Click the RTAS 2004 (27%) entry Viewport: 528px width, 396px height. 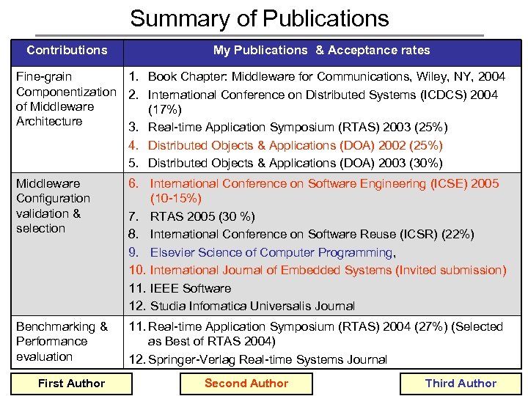[316, 334]
